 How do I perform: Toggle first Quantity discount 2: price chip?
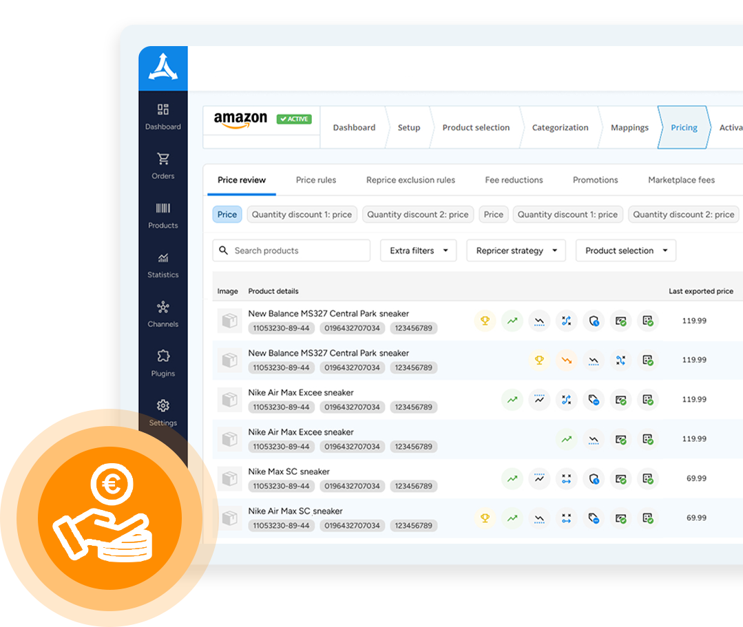417,215
